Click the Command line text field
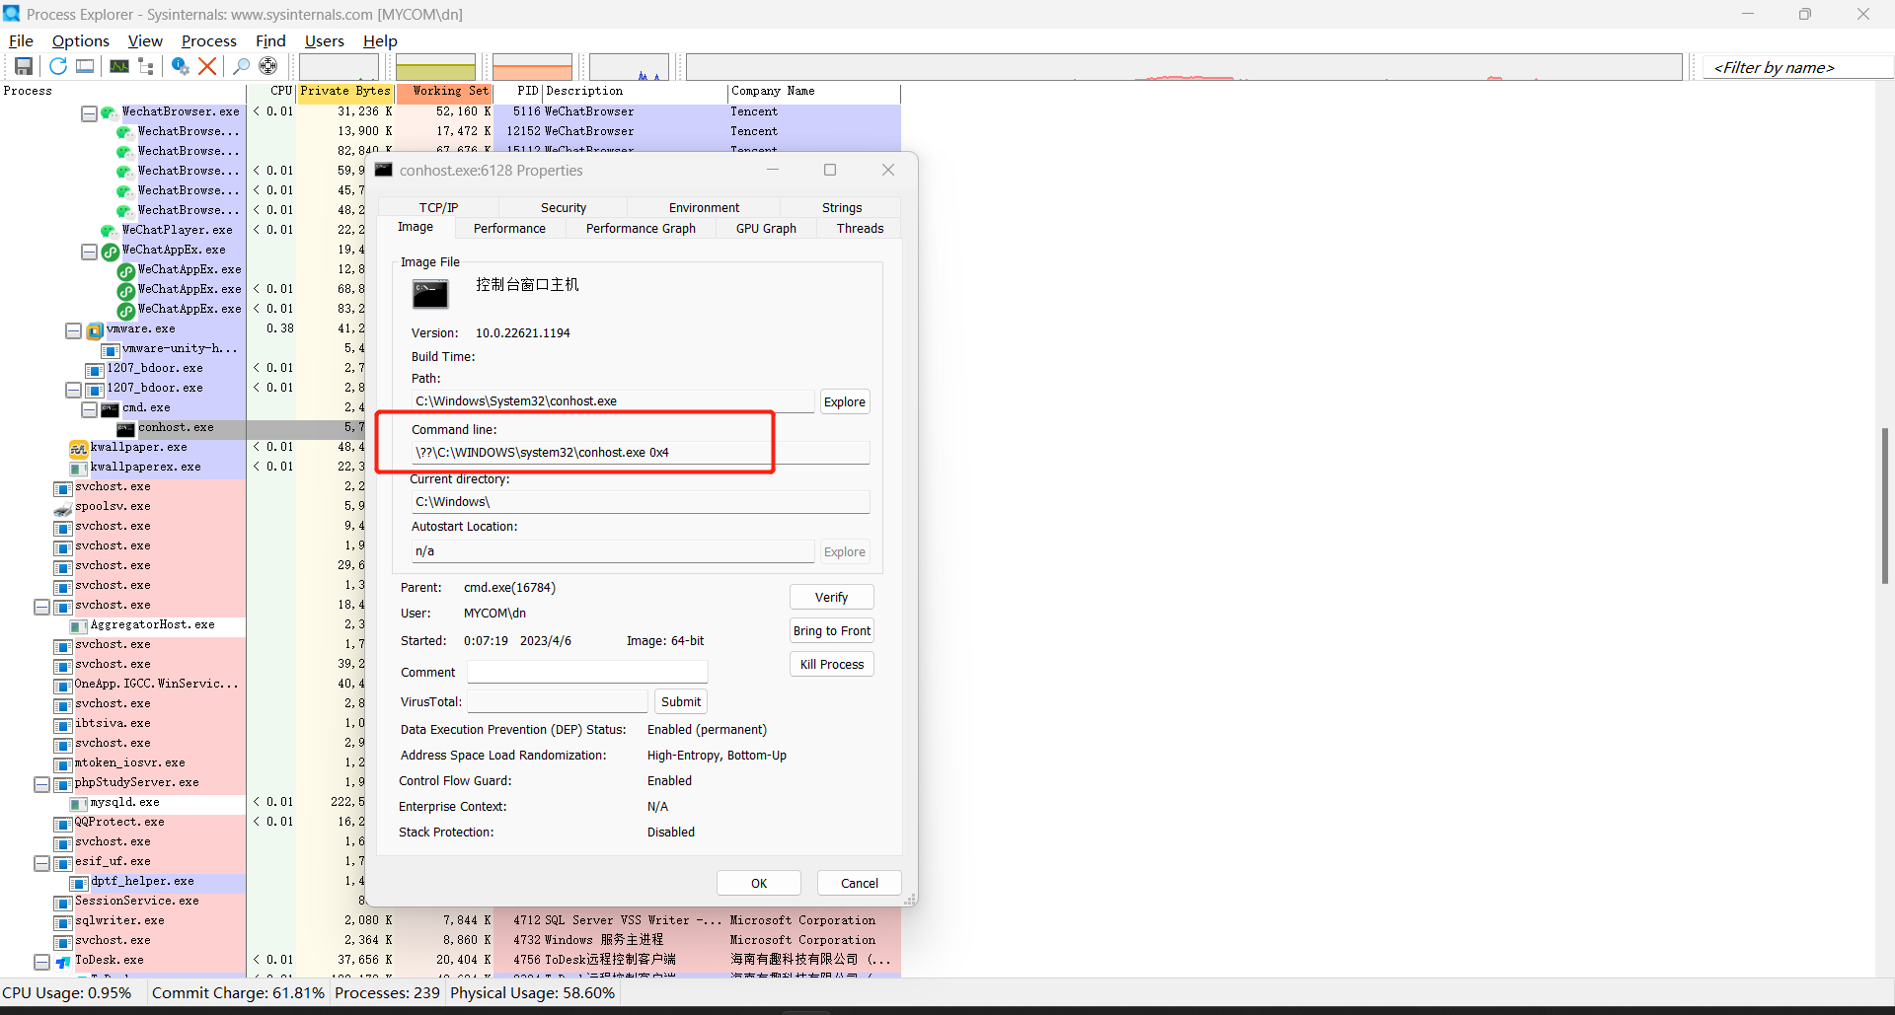 640,452
